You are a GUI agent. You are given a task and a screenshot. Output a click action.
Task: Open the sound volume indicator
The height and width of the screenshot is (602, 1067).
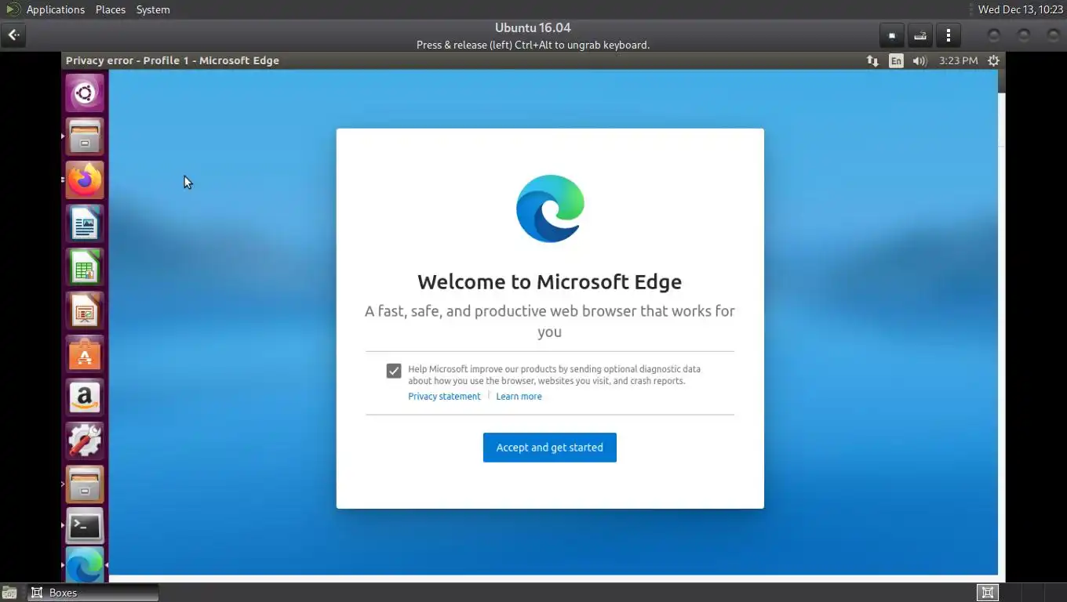pyautogui.click(x=920, y=60)
